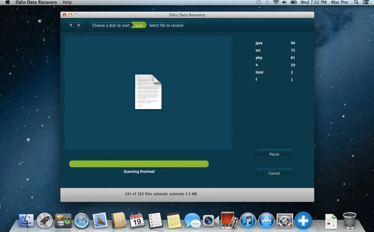Open the Mac Pro user menu

339,3
